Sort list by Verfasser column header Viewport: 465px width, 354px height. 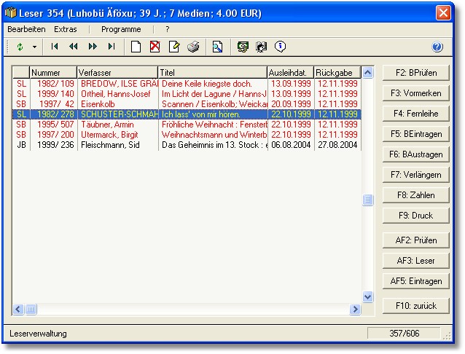tap(117, 73)
